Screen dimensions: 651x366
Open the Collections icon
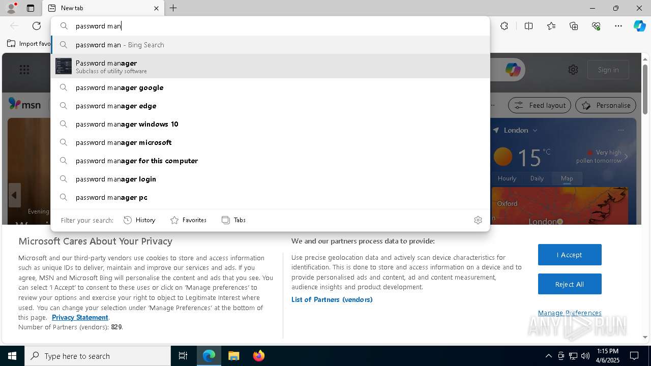[574, 26]
